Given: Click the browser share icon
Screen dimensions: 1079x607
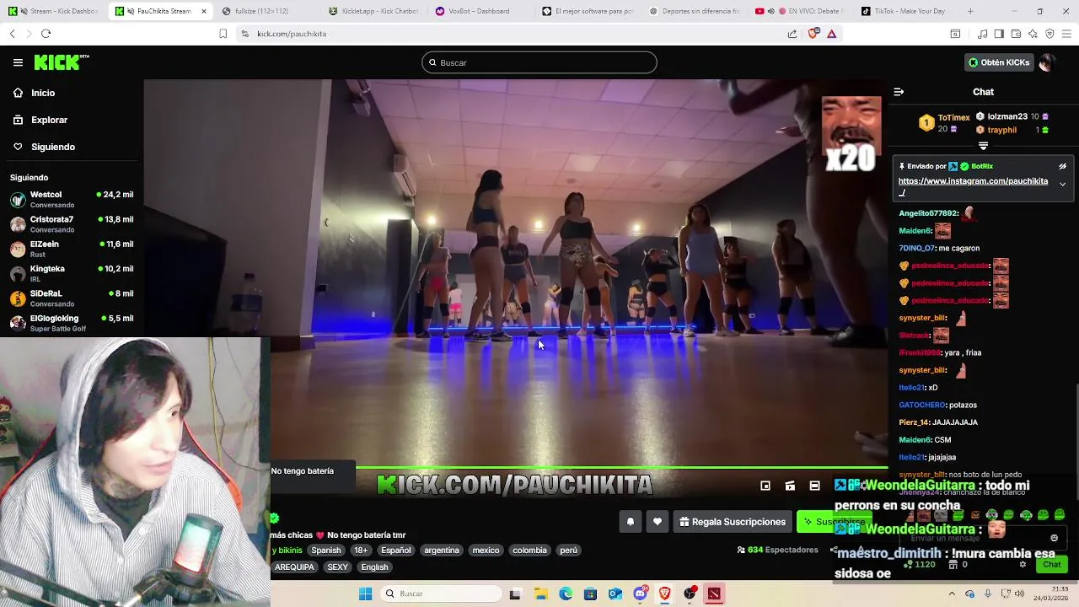Looking at the screenshot, I should click(x=792, y=34).
